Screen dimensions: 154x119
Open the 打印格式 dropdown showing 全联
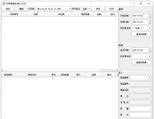86,9
